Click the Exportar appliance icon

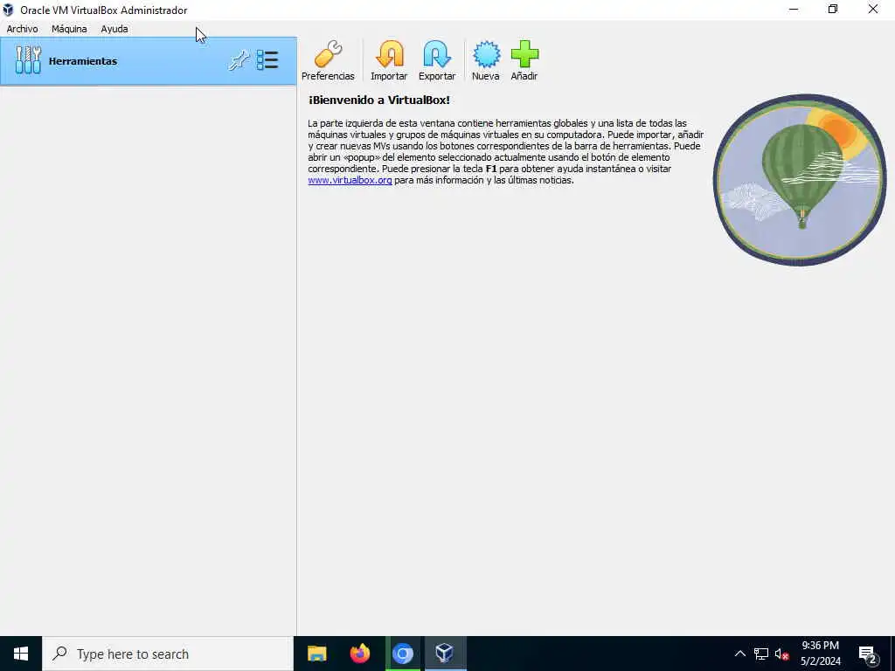pos(437,60)
